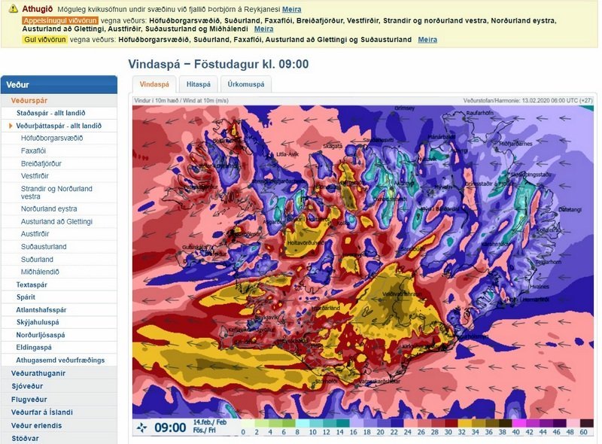
Task: Click the yellow 32 m/s legend swatch
Action: (x=463, y=424)
